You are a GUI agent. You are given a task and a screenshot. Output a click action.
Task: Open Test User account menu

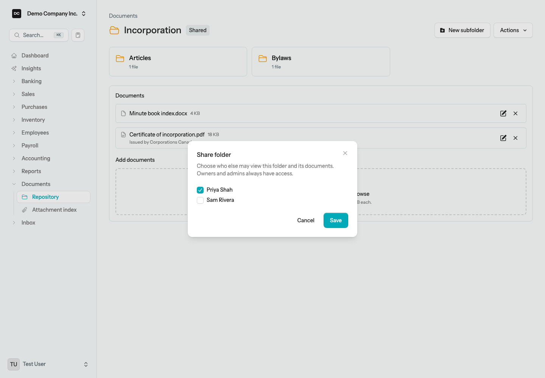48,364
